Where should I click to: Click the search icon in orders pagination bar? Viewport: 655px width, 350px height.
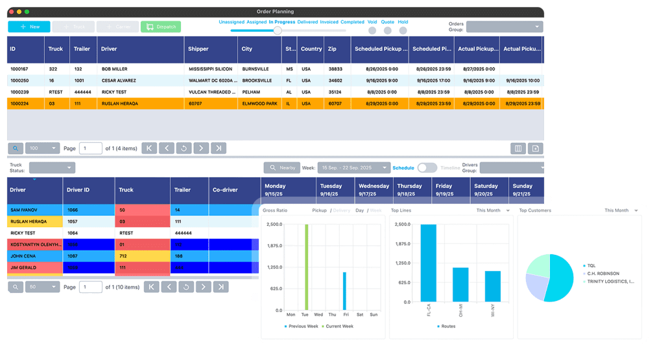[16, 148]
